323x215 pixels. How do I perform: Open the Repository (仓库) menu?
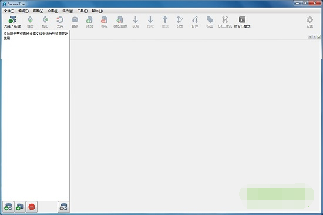[53, 11]
